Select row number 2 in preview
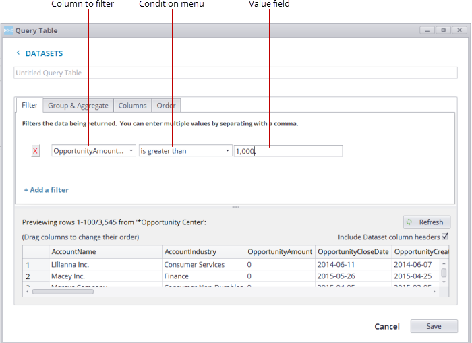The width and height of the screenshot is (472, 343). [x=36, y=276]
